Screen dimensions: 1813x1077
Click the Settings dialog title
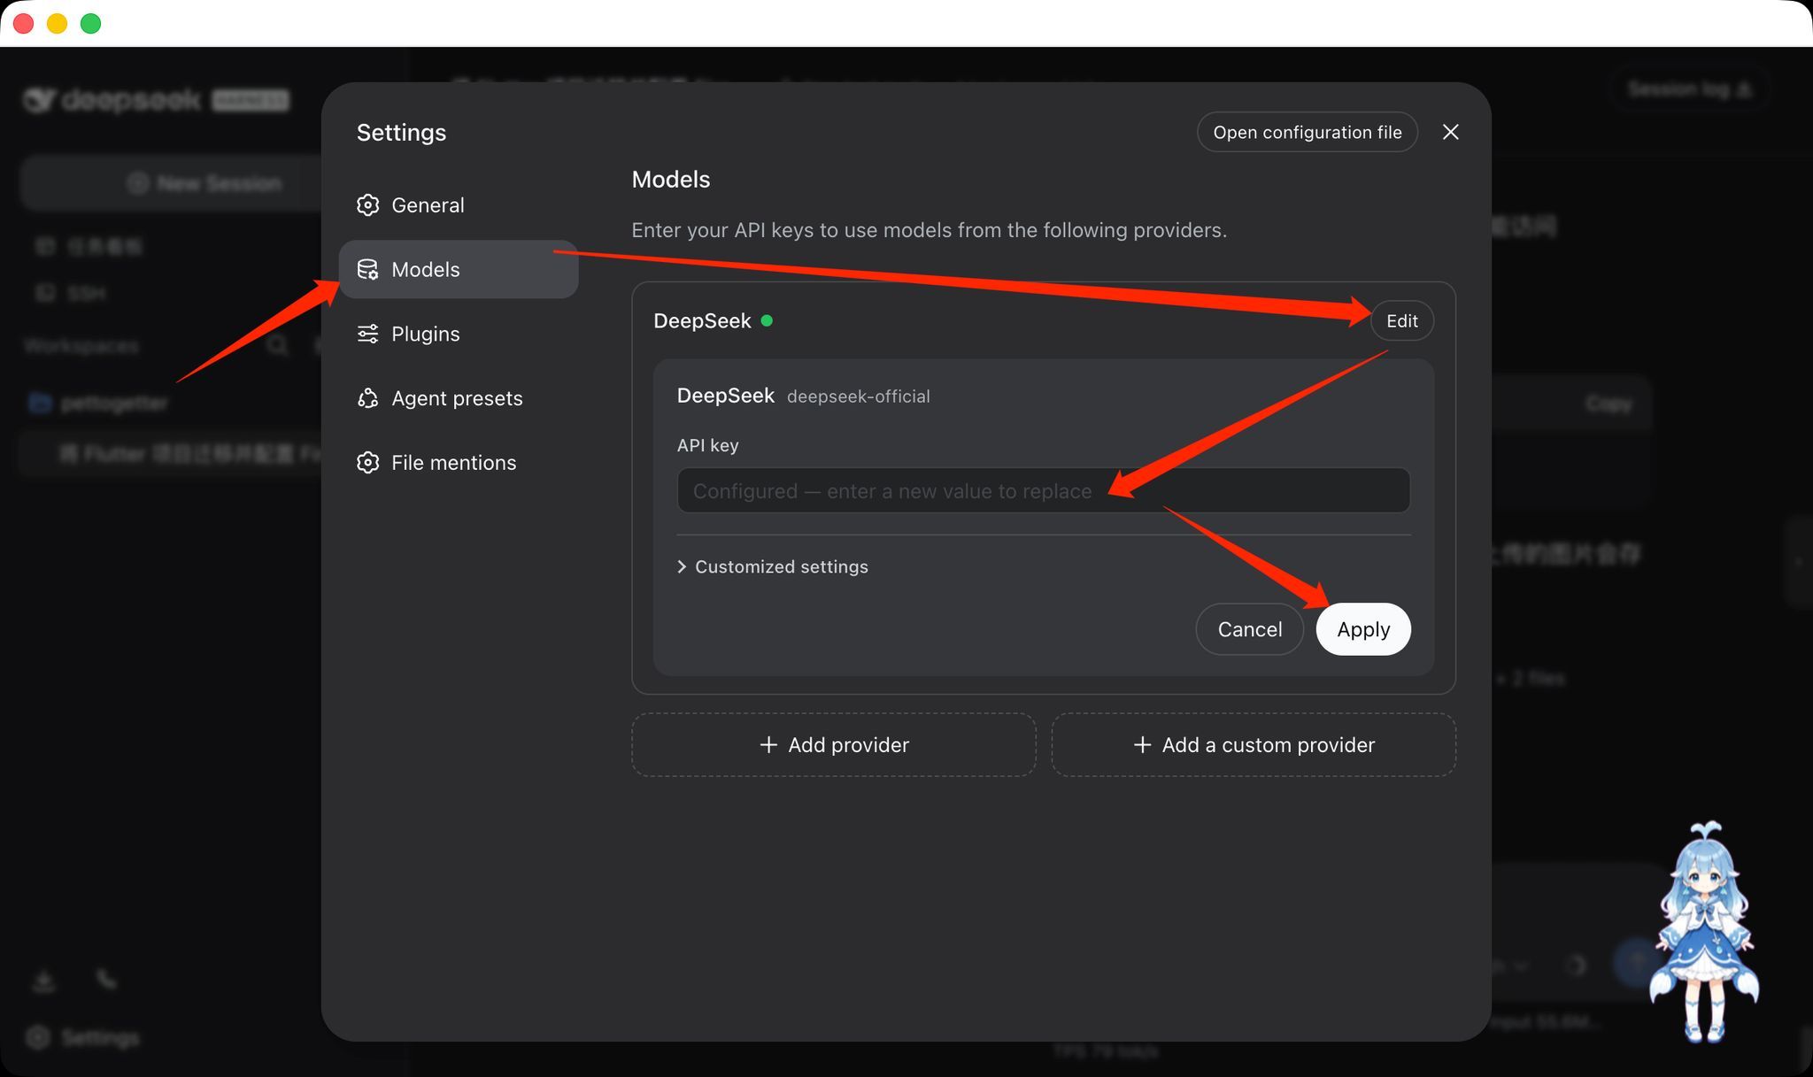(401, 133)
